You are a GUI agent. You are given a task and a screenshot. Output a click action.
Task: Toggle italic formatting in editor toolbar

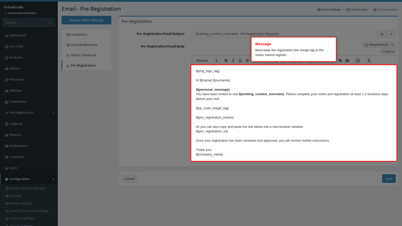pos(233,61)
